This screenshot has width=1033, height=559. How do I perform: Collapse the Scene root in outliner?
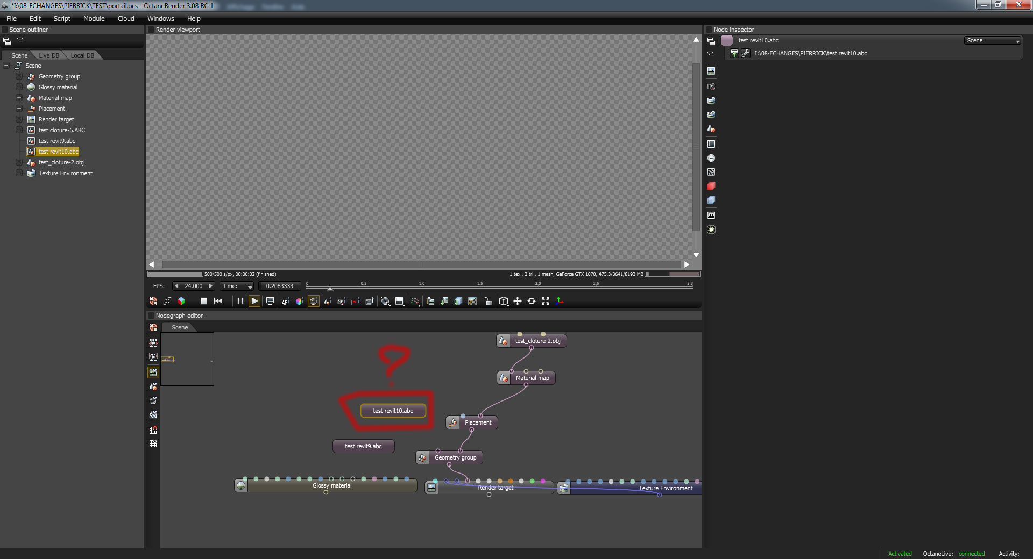pyautogui.click(x=6, y=66)
